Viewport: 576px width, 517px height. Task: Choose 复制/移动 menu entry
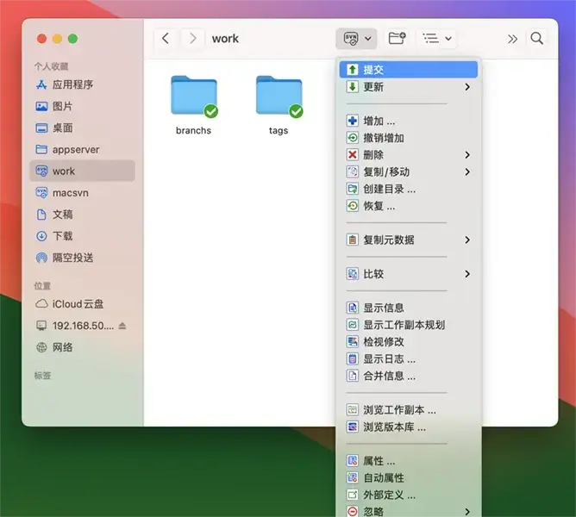(x=409, y=171)
